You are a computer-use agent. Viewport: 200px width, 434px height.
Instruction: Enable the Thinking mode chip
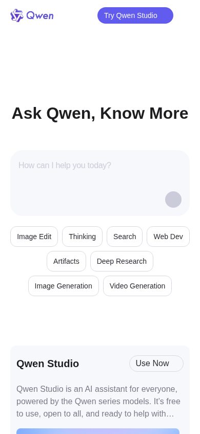[82, 237]
